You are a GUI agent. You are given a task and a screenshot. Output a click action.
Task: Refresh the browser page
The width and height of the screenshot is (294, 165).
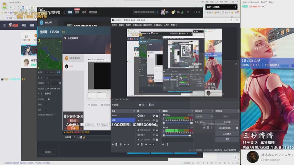click(15, 7)
